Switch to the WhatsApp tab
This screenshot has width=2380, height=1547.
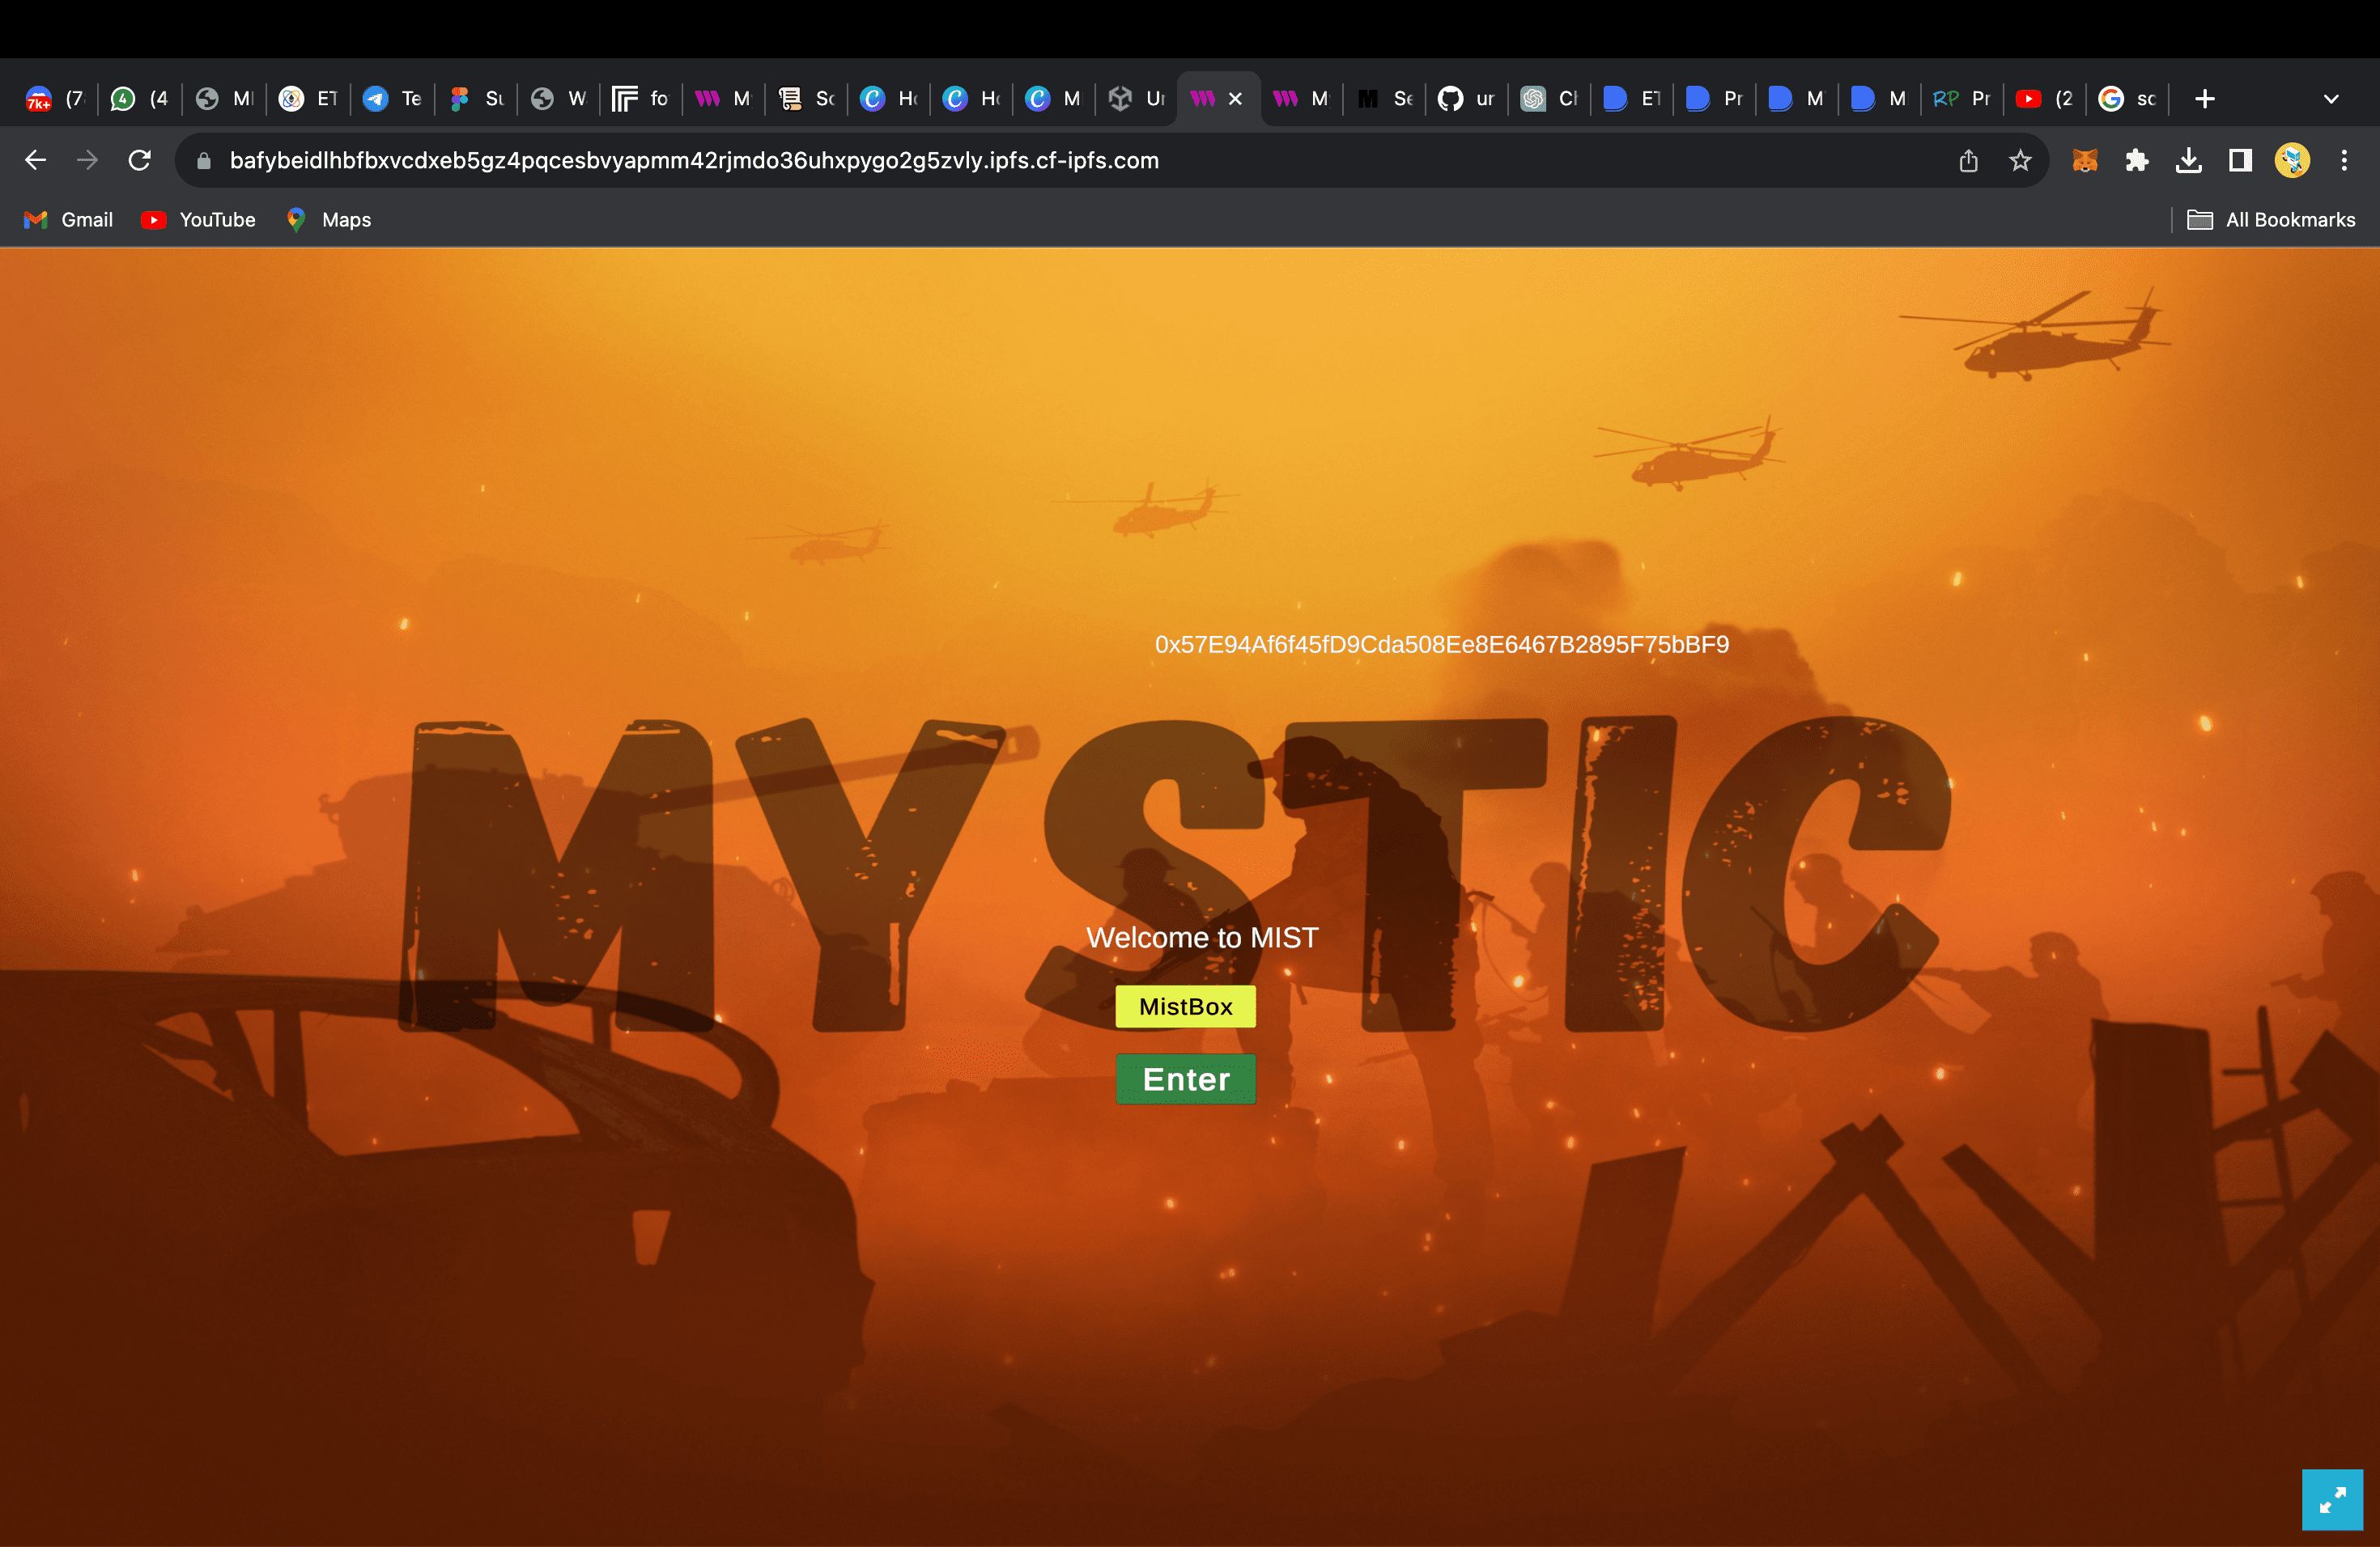pyautogui.click(x=139, y=99)
